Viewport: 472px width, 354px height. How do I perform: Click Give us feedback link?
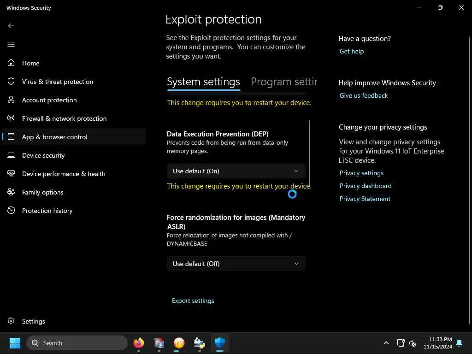coord(364,95)
